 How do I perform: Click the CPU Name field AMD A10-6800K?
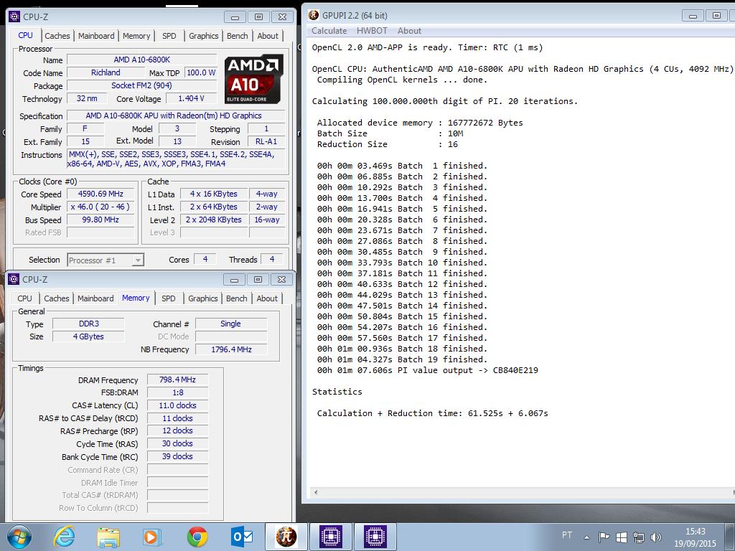(142, 60)
